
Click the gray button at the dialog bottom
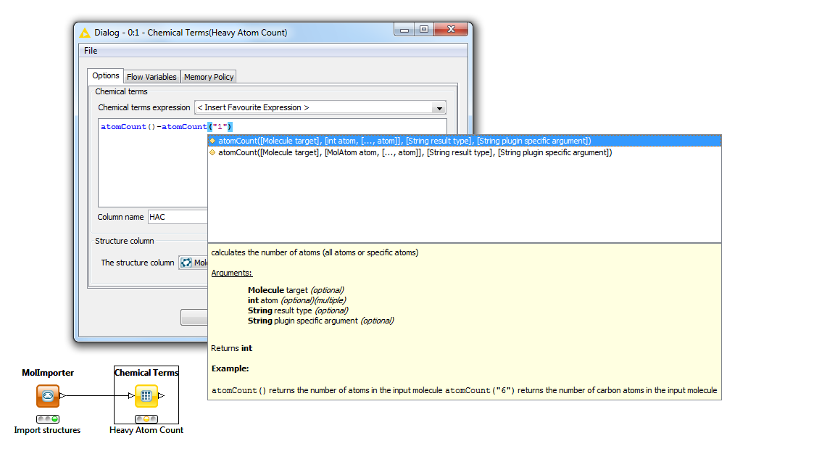point(194,317)
